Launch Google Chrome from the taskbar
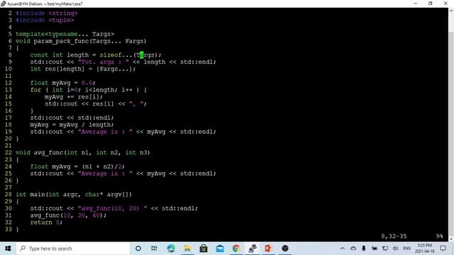 236,249
